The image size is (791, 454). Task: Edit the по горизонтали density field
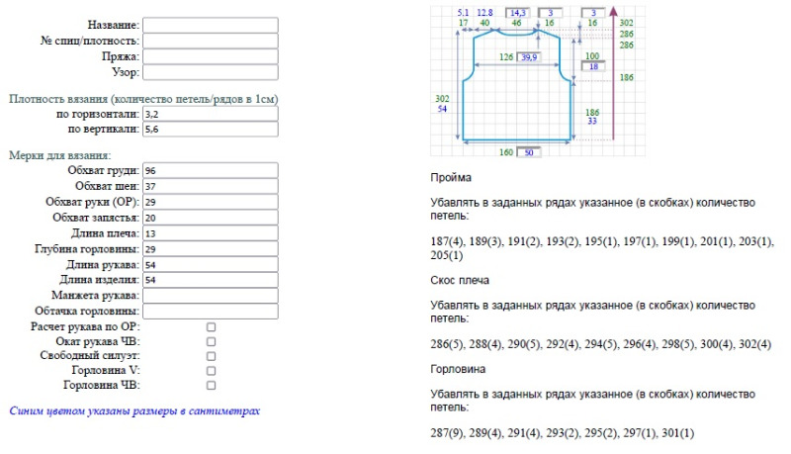pos(211,114)
